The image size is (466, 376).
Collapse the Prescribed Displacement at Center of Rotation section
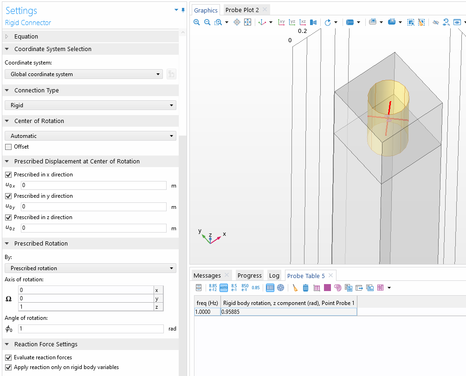[x=7, y=162]
